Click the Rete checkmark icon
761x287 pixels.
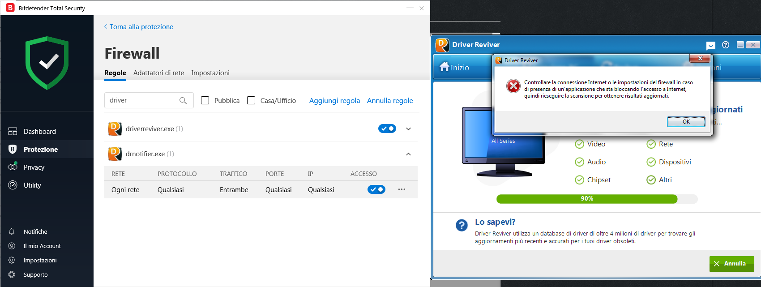pyautogui.click(x=651, y=144)
